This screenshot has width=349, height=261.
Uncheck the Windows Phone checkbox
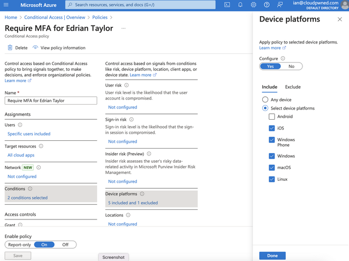point(272,140)
